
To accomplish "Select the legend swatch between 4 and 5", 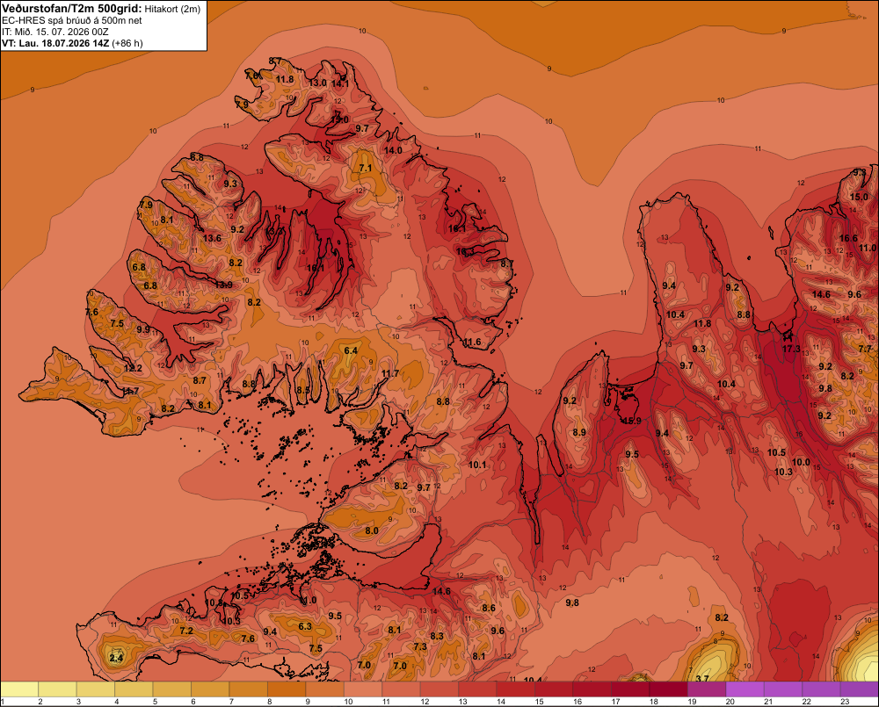I will pyautogui.click(x=134, y=689).
